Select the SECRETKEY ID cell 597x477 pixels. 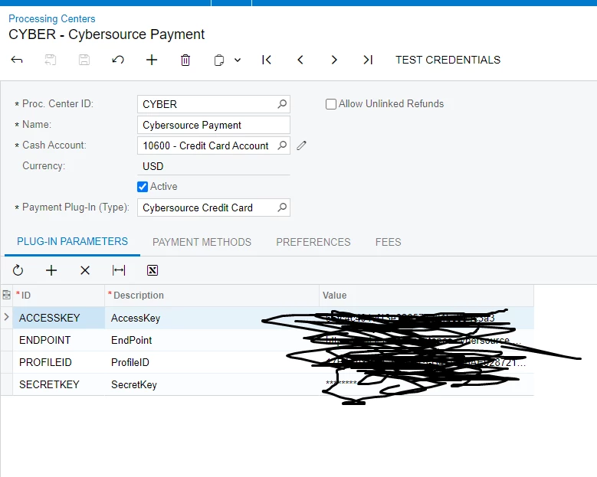[x=59, y=384]
